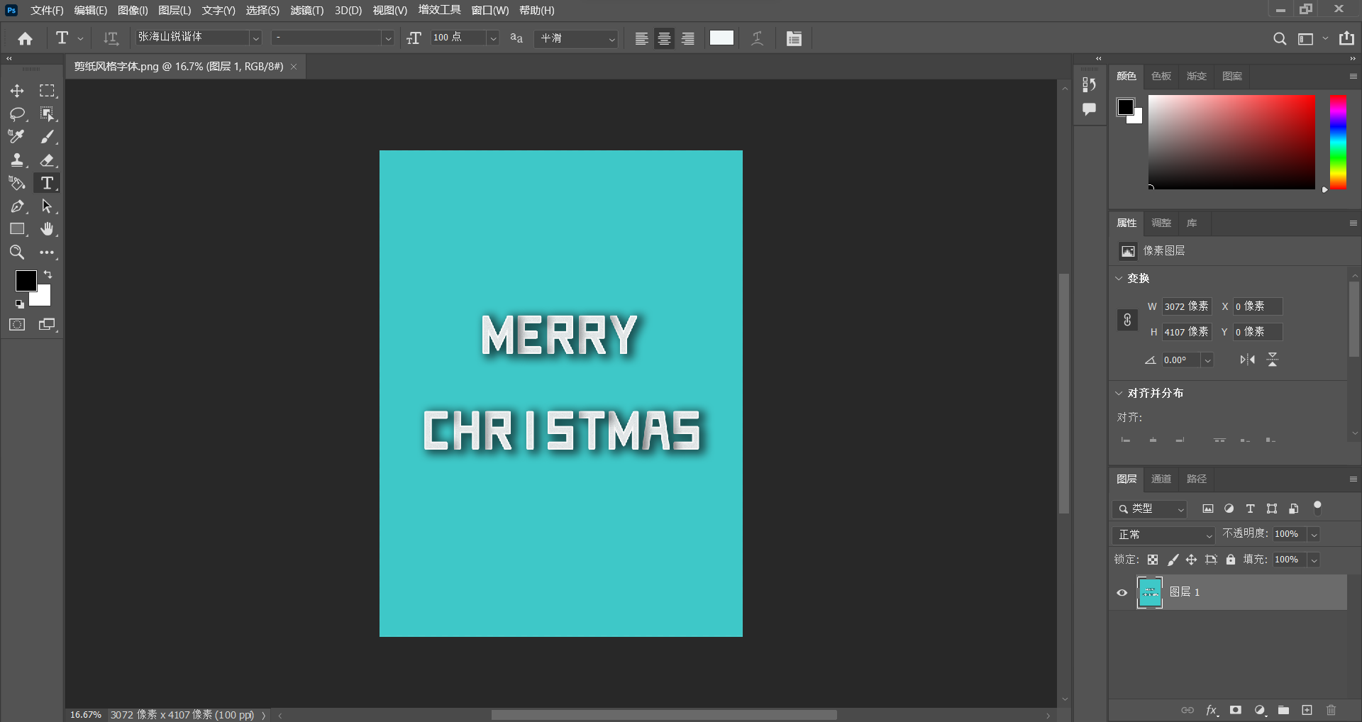This screenshot has width=1362, height=722.
Task: Create a new layer
Action: (1307, 710)
